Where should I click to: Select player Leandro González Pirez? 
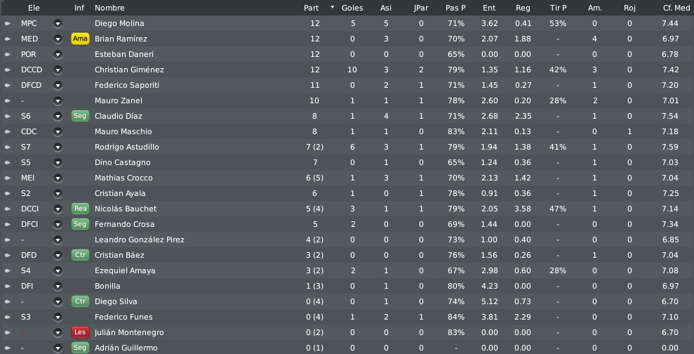140,240
